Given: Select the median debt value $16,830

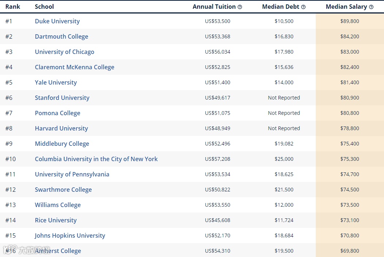Looking at the screenshot, I should [x=284, y=37].
